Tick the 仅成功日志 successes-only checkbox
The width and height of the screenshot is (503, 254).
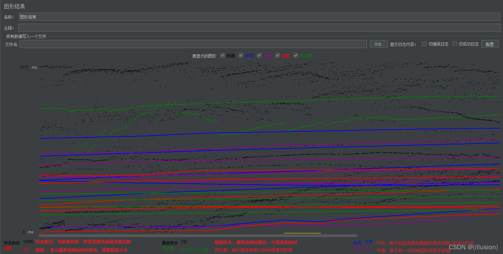pos(455,44)
